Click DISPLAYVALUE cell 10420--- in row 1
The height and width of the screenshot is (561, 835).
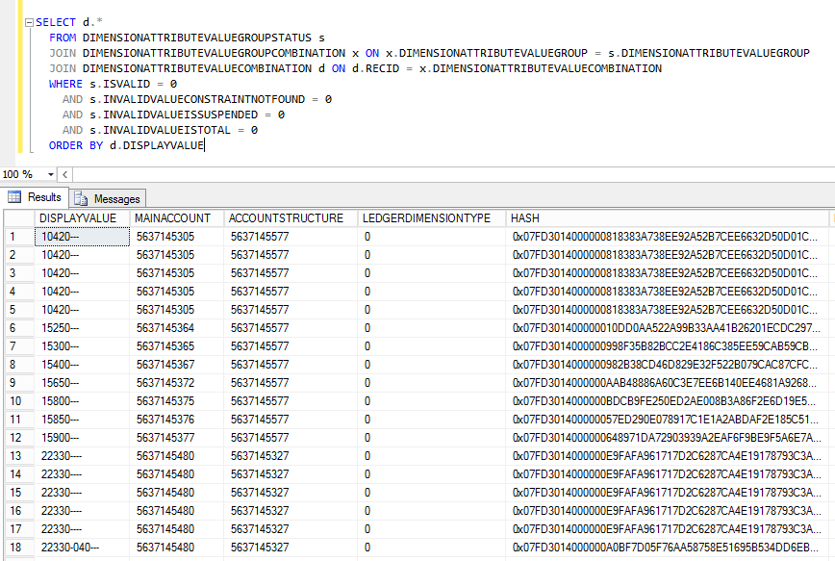coord(82,237)
